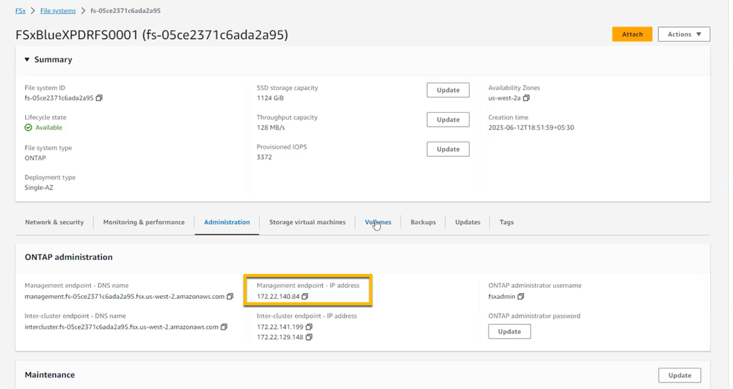733x389 pixels.
Task: Select the intercluster.fs-05ce2371c6ada2a95 DNS name text
Action: point(122,327)
